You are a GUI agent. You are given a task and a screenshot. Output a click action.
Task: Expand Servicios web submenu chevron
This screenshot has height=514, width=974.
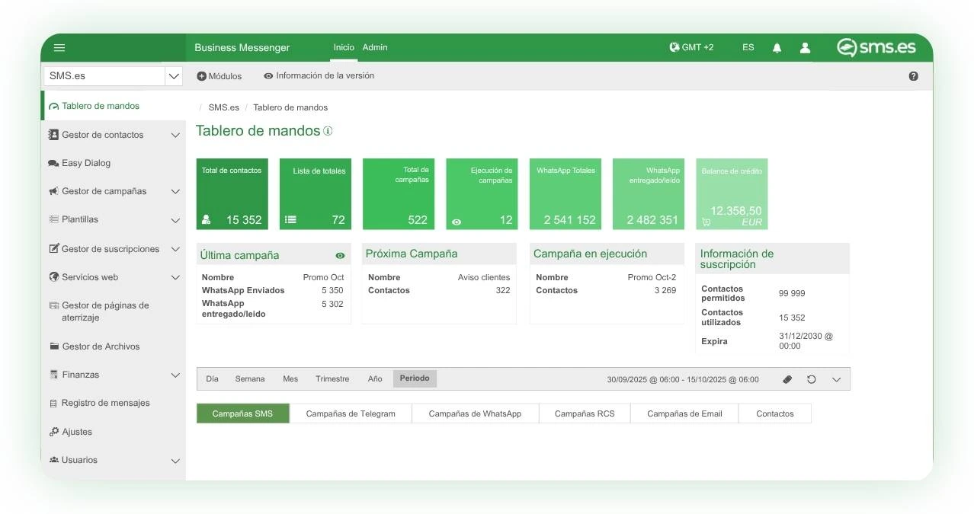tap(175, 278)
